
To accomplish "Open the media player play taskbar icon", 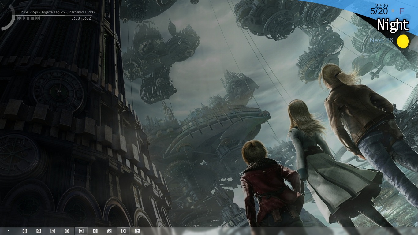I will pyautogui.click(x=67, y=231).
